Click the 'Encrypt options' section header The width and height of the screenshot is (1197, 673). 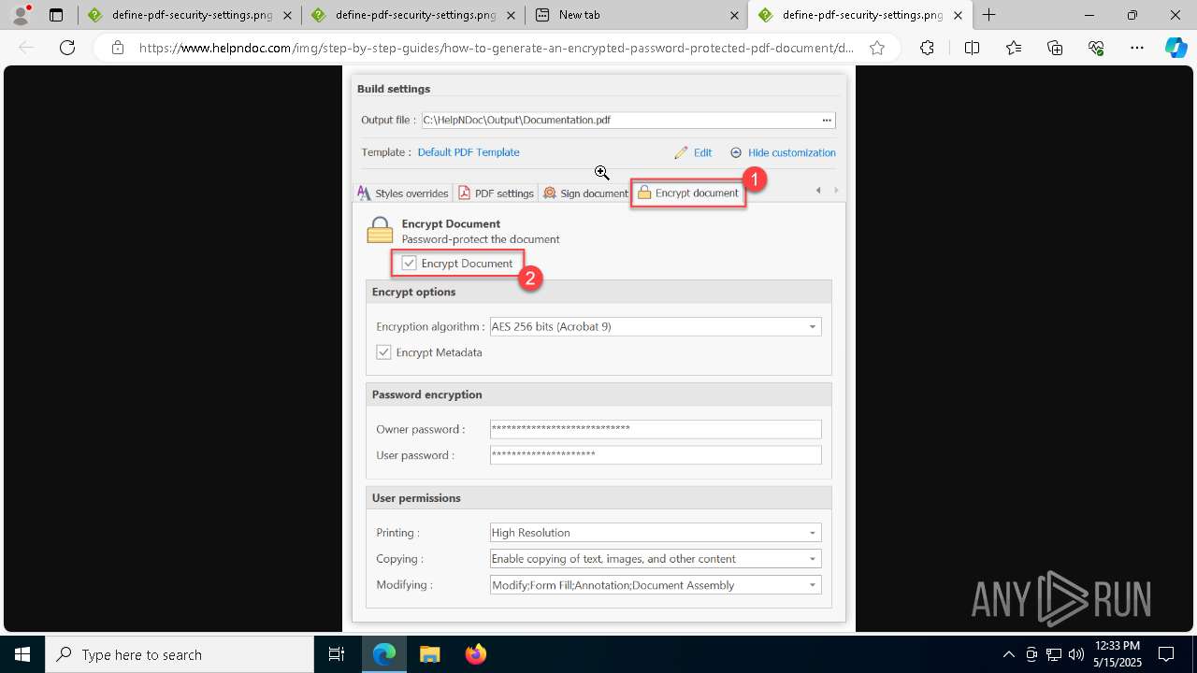(x=598, y=292)
